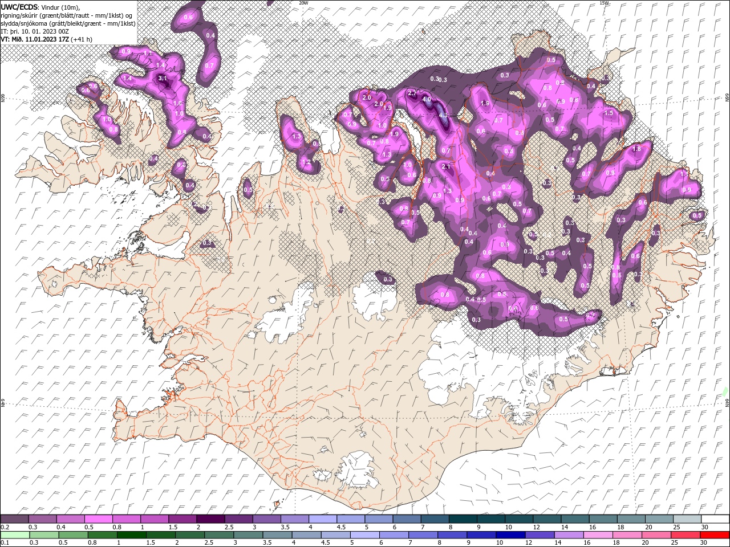The height and width of the screenshot is (547, 730).
Task: Click the '4.0' snowfall value on the map
Action: click(x=427, y=99)
